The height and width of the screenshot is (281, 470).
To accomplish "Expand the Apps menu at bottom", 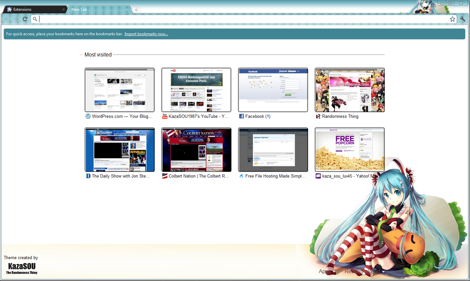I will pyautogui.click(x=327, y=272).
